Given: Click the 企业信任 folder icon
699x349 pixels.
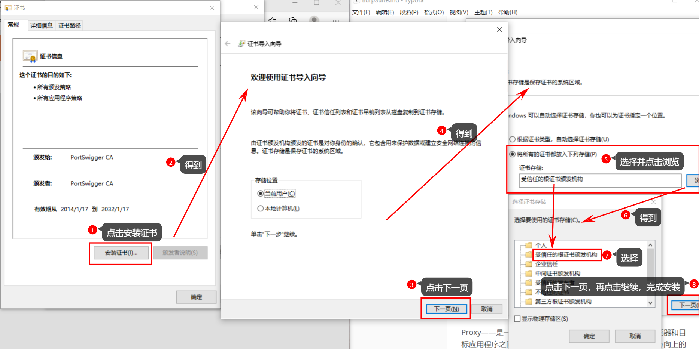Looking at the screenshot, I should click(x=529, y=264).
